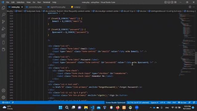Start the Go Live server
The width and height of the screenshot is (197, 111).
pos(182,103)
